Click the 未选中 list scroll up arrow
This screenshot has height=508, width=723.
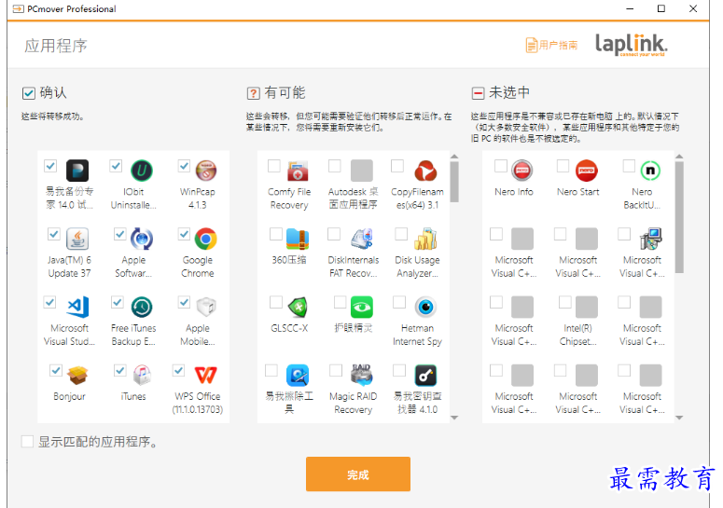click(x=679, y=157)
